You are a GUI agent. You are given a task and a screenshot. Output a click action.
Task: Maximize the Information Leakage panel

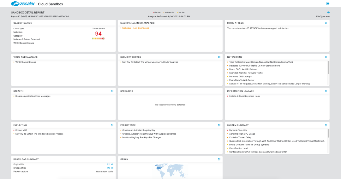point(326,91)
